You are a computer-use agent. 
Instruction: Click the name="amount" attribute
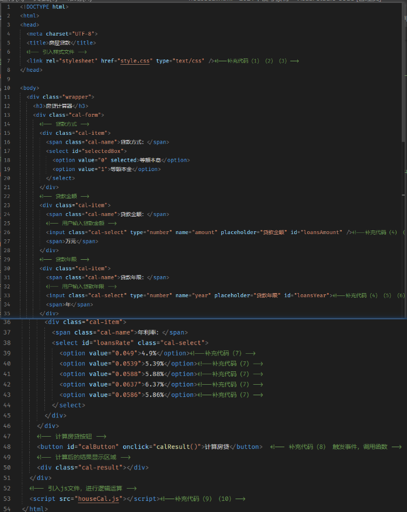(x=196, y=232)
